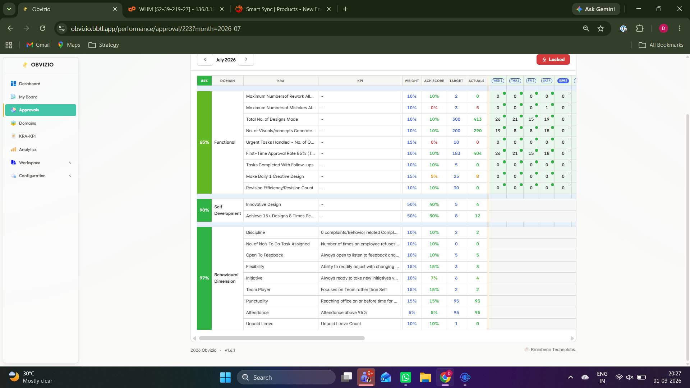Screen dimensions: 690x388
Task: Open My Board in sidebar
Action: click(28, 97)
